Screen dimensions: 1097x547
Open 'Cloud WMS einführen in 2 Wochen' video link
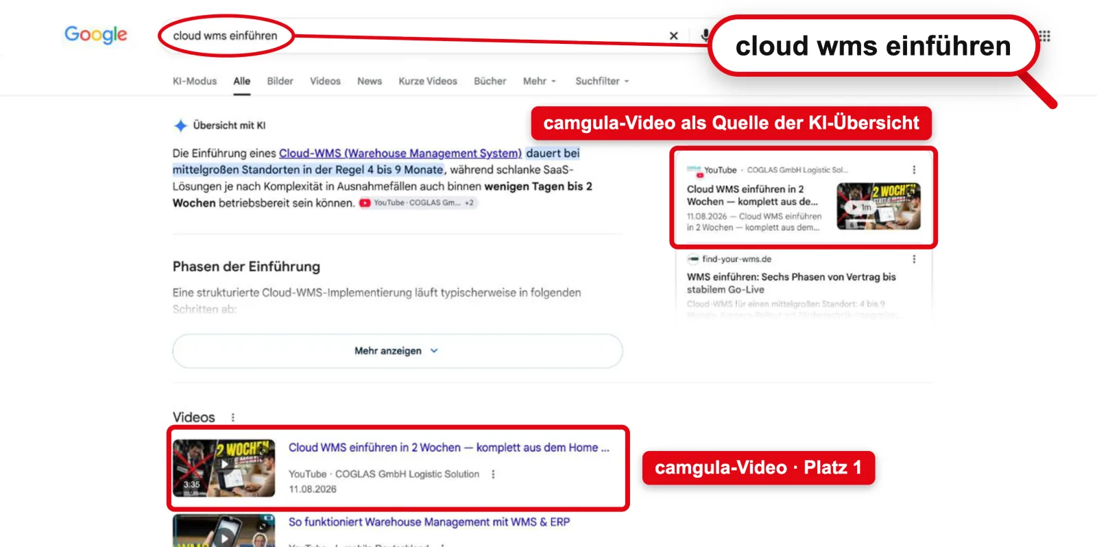pyautogui.click(x=448, y=448)
